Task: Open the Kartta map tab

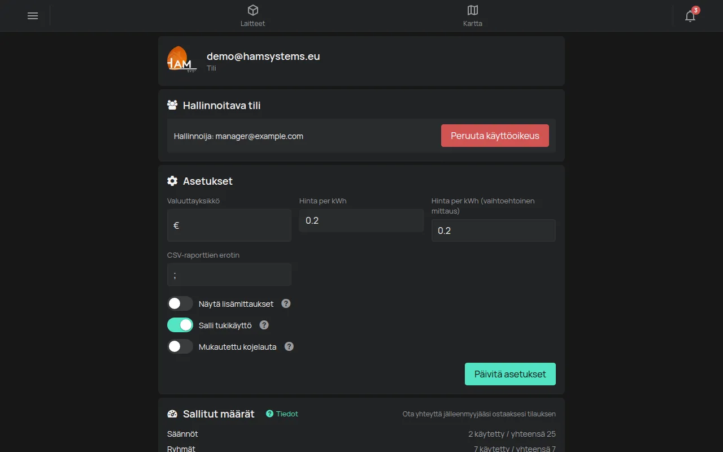Action: point(473,16)
